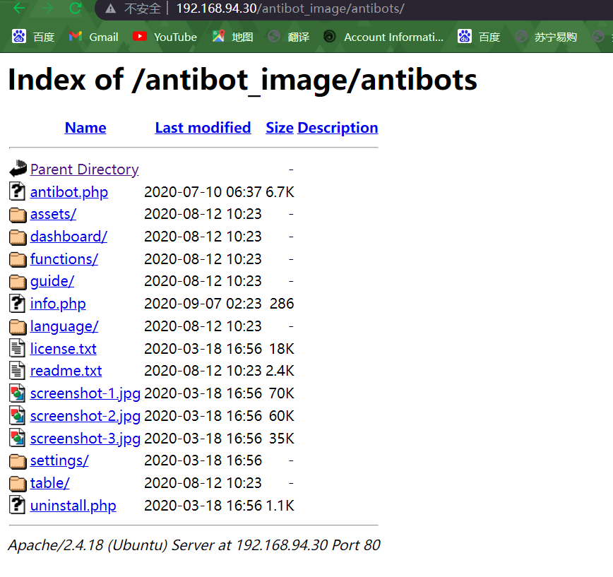This screenshot has width=613, height=577.
Task: Open the uninstall.php link
Action: [x=73, y=506]
